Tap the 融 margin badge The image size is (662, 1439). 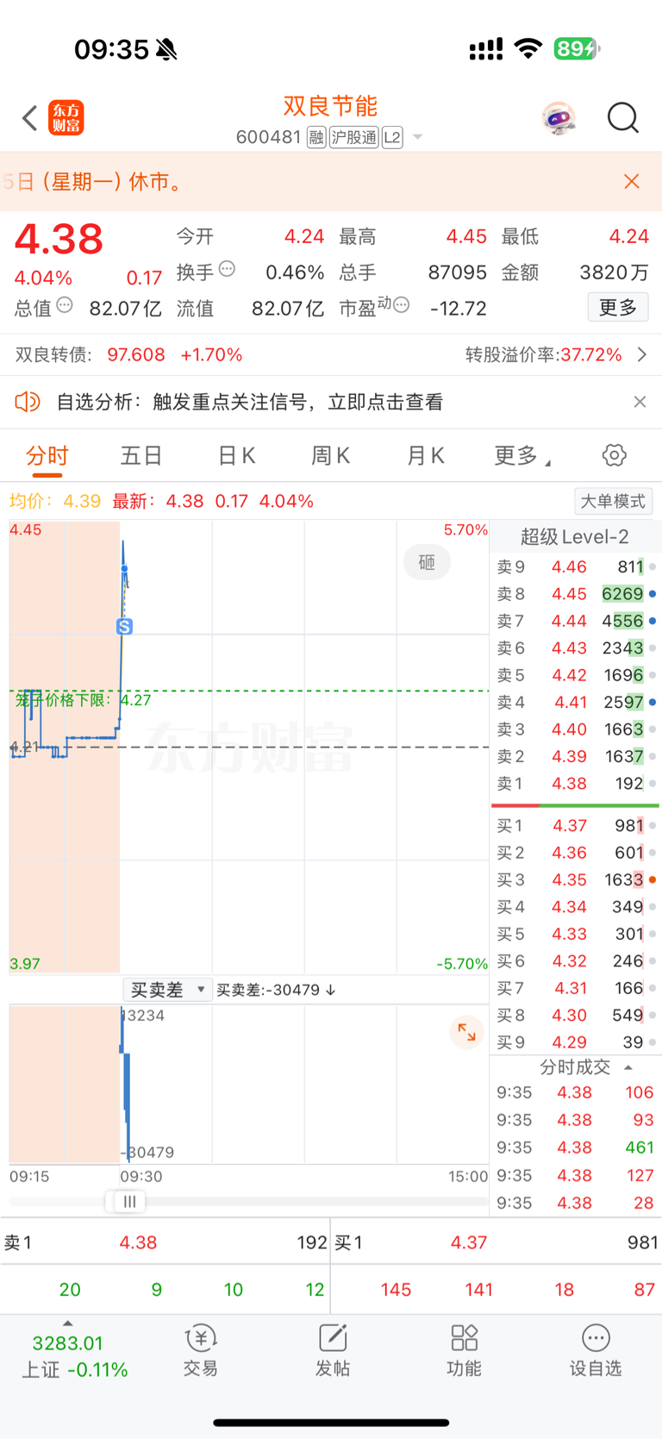[x=316, y=138]
